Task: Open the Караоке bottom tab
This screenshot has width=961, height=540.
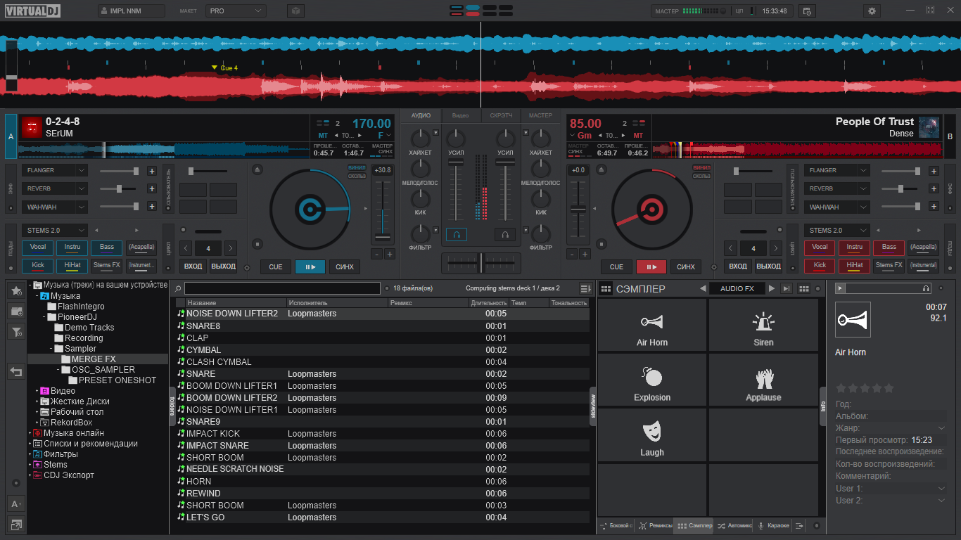Action: [773, 525]
